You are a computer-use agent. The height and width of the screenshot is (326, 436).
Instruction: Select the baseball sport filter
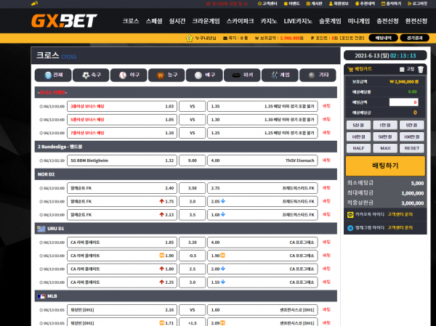click(129, 75)
